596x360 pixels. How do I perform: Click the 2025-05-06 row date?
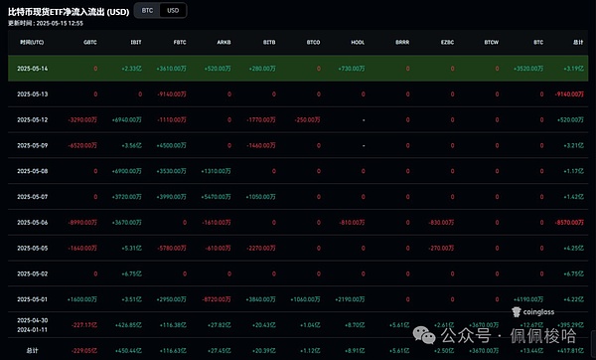[33, 222]
